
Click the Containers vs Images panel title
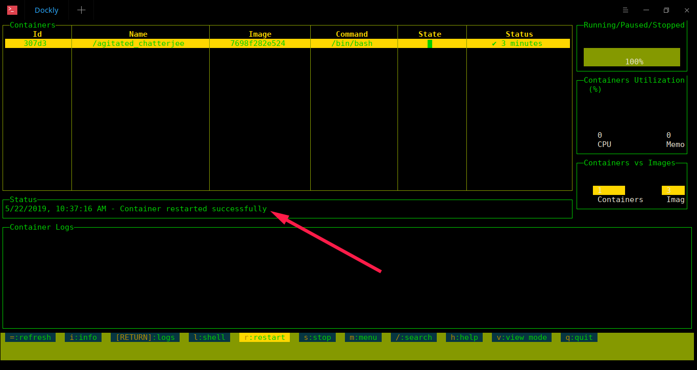click(630, 163)
